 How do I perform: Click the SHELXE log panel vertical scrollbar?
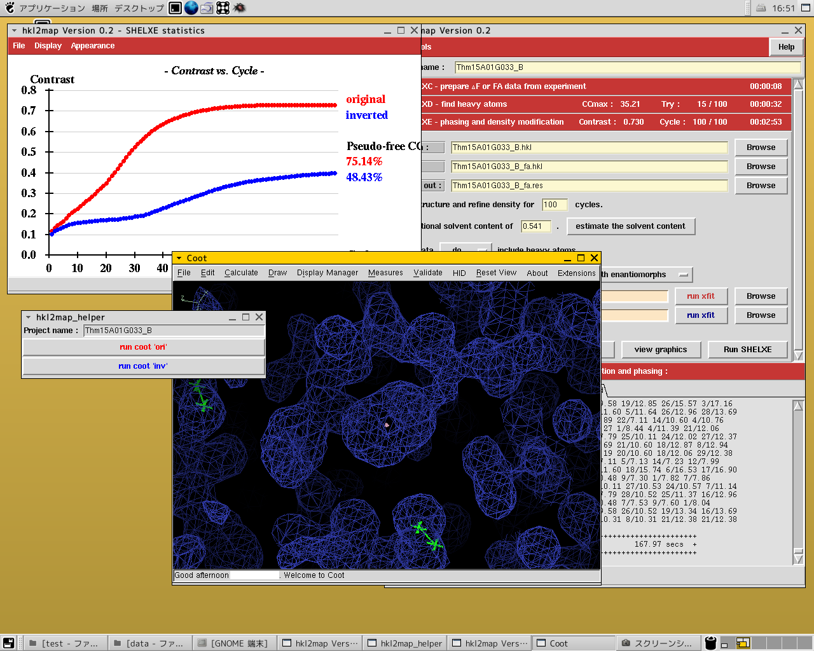(797, 477)
